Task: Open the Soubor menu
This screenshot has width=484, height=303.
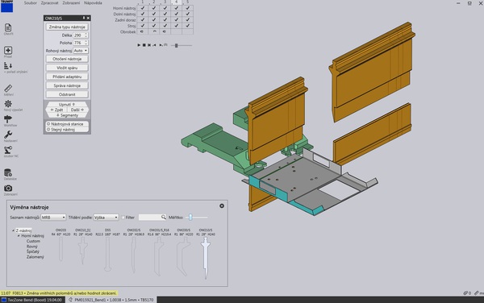Action: 31,2
